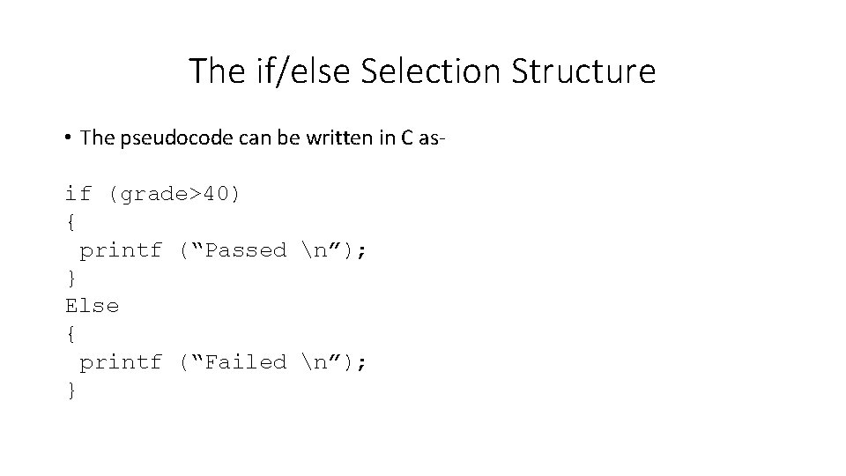Click the opening brace below the if line

click(x=70, y=222)
